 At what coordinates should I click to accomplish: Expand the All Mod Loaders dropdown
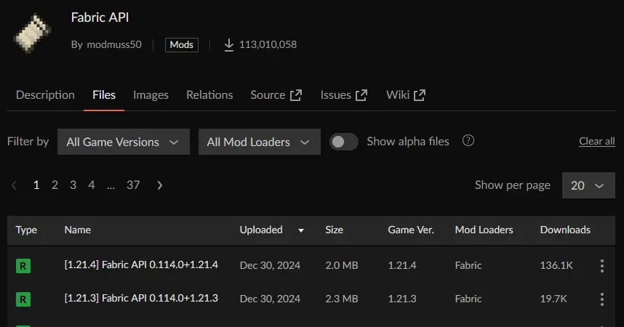click(x=260, y=142)
